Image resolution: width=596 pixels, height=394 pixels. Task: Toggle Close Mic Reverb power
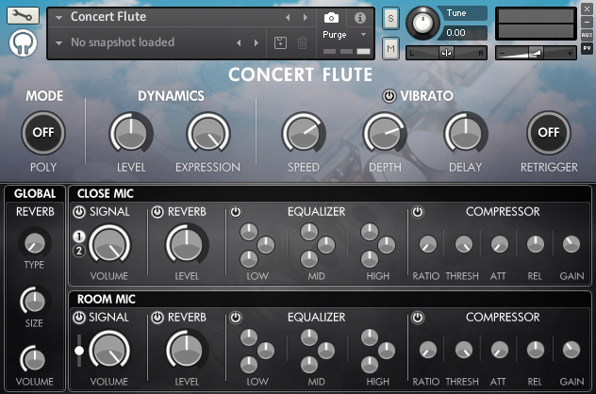(x=157, y=212)
